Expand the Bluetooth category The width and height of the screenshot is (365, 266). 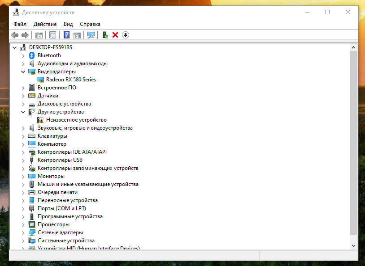(x=23, y=56)
